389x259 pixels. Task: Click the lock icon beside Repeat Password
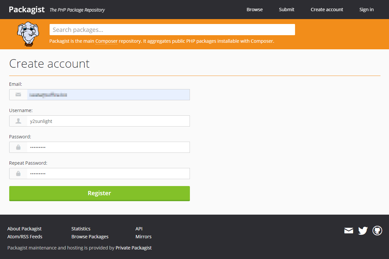18,174
